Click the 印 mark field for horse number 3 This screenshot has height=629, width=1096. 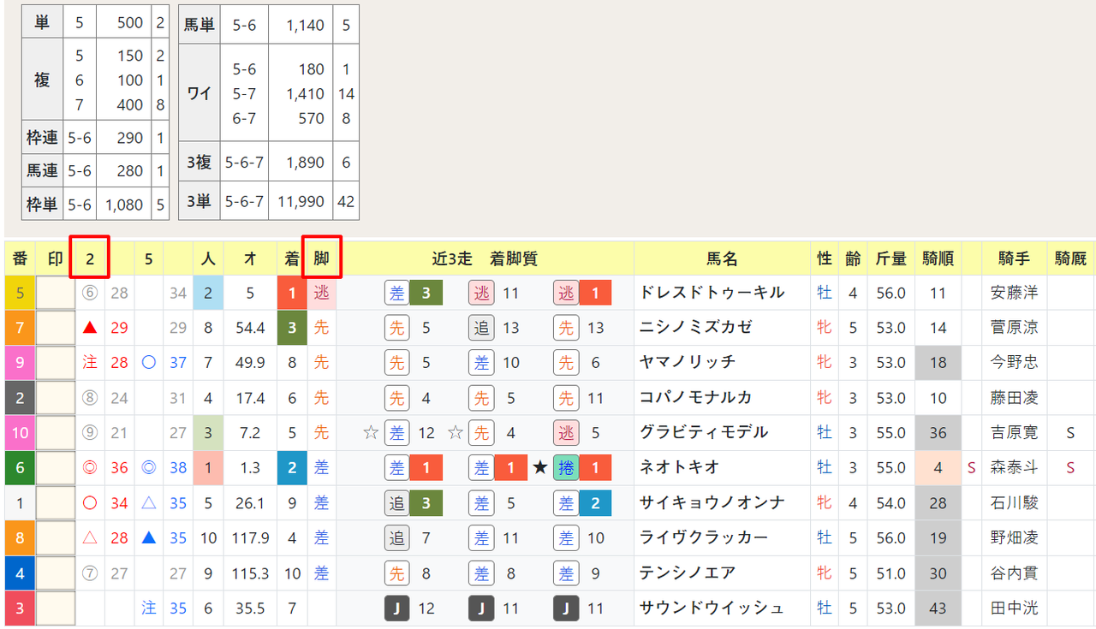(x=55, y=608)
